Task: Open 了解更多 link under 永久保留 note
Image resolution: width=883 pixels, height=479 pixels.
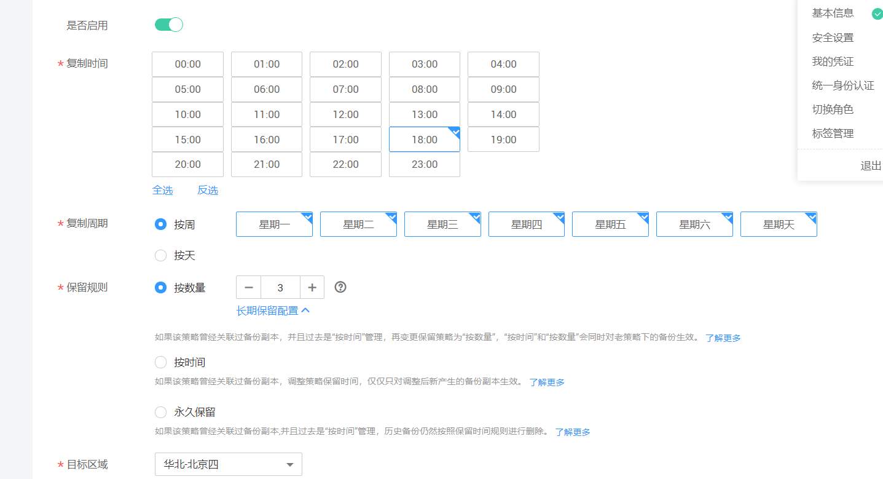Action: coord(573,432)
